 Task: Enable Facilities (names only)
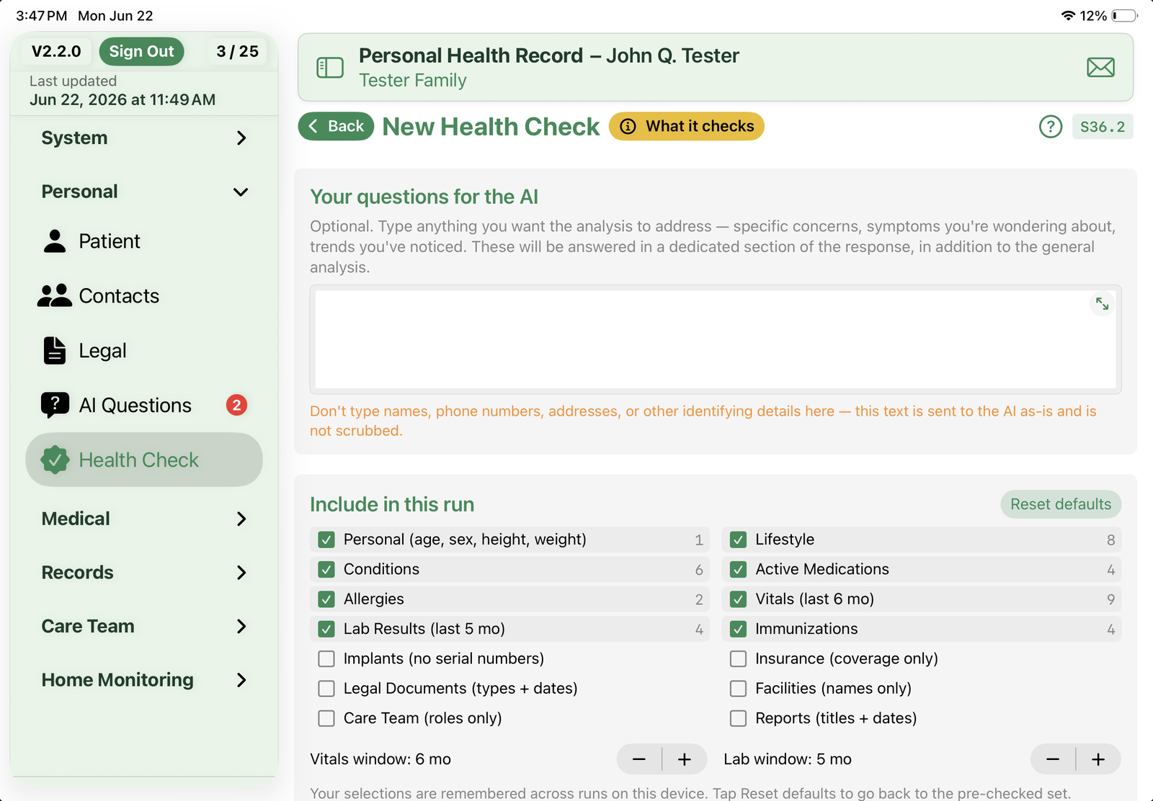(x=738, y=689)
